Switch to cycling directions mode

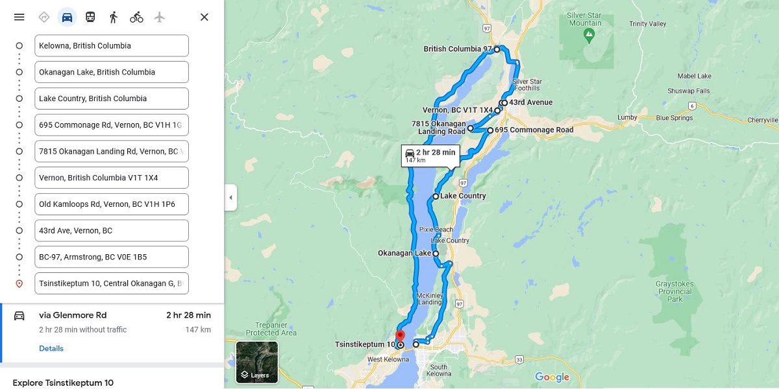(136, 17)
